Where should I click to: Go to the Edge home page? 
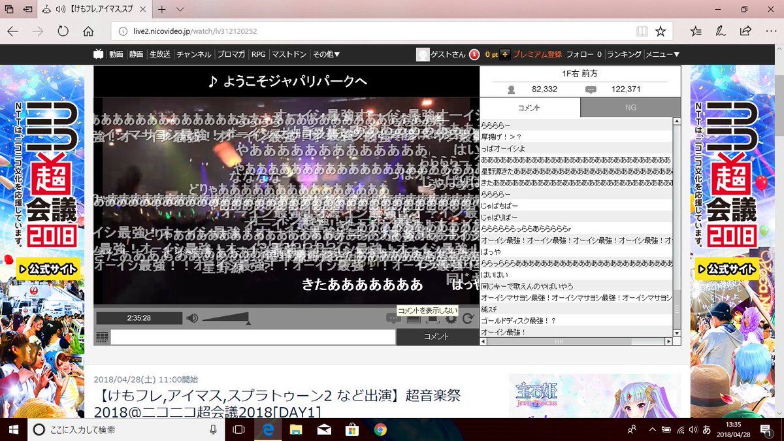tap(89, 31)
